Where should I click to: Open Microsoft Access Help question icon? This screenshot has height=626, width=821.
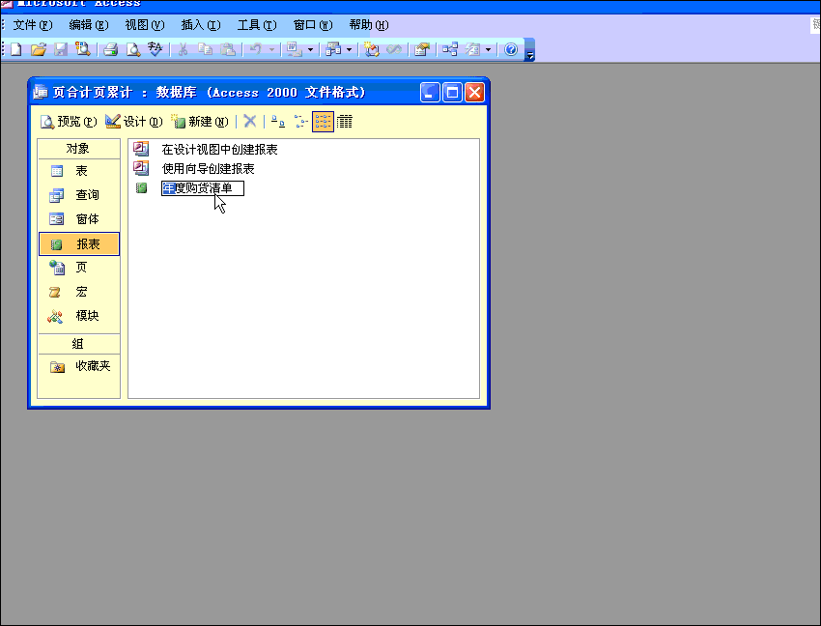click(x=511, y=50)
